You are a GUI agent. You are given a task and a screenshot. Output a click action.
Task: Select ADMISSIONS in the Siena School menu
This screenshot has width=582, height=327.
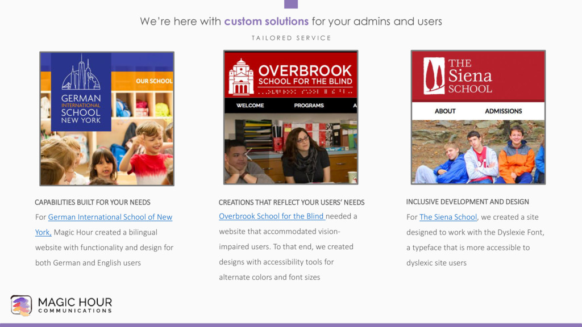tap(504, 111)
